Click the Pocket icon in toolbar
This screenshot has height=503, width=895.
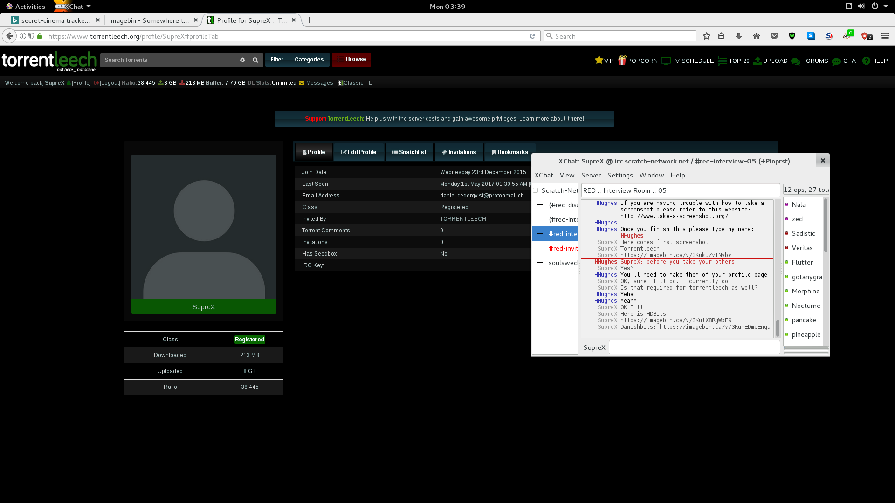pyautogui.click(x=774, y=36)
